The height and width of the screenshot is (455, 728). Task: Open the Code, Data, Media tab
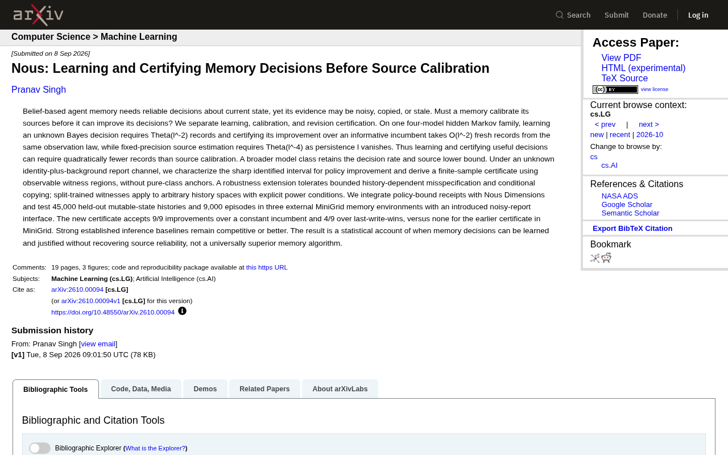coord(141,389)
